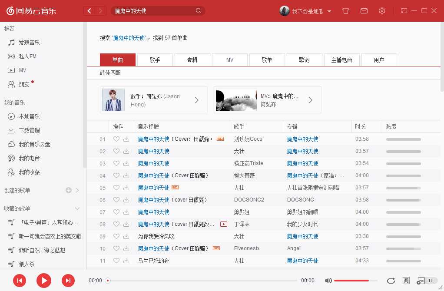Open the play queue list icon
This screenshot has width=444, height=291.
click(421, 281)
